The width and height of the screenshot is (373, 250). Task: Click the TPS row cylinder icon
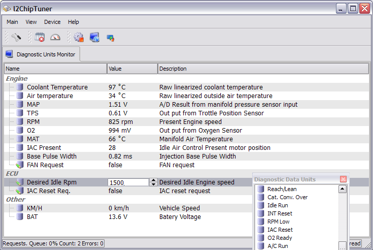pos(20,113)
